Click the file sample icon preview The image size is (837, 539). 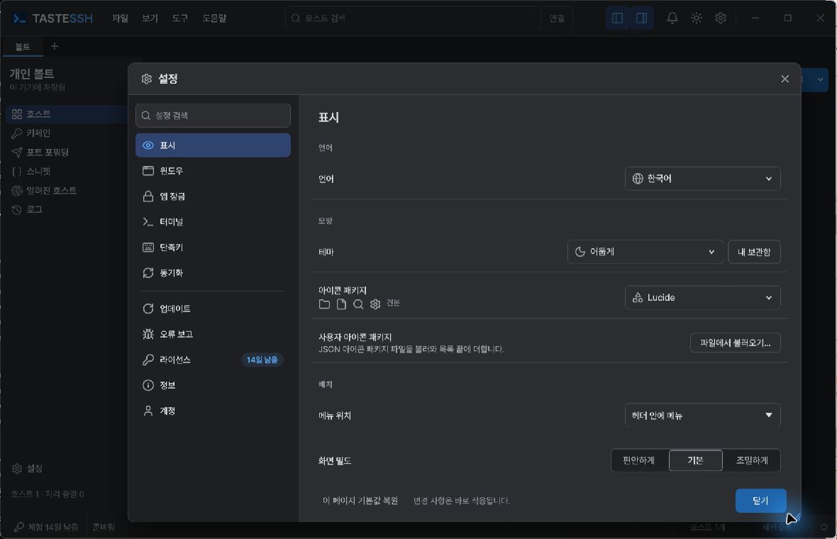(341, 304)
